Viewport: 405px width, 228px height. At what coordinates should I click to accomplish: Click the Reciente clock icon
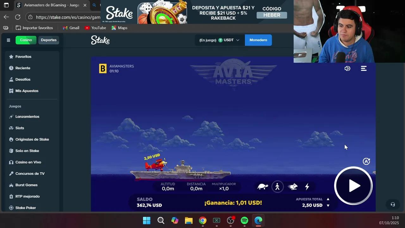click(x=11, y=68)
